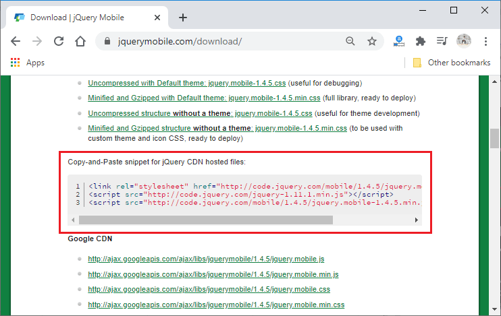Click the forward navigation arrow
501x316 pixels.
pyautogui.click(x=37, y=41)
